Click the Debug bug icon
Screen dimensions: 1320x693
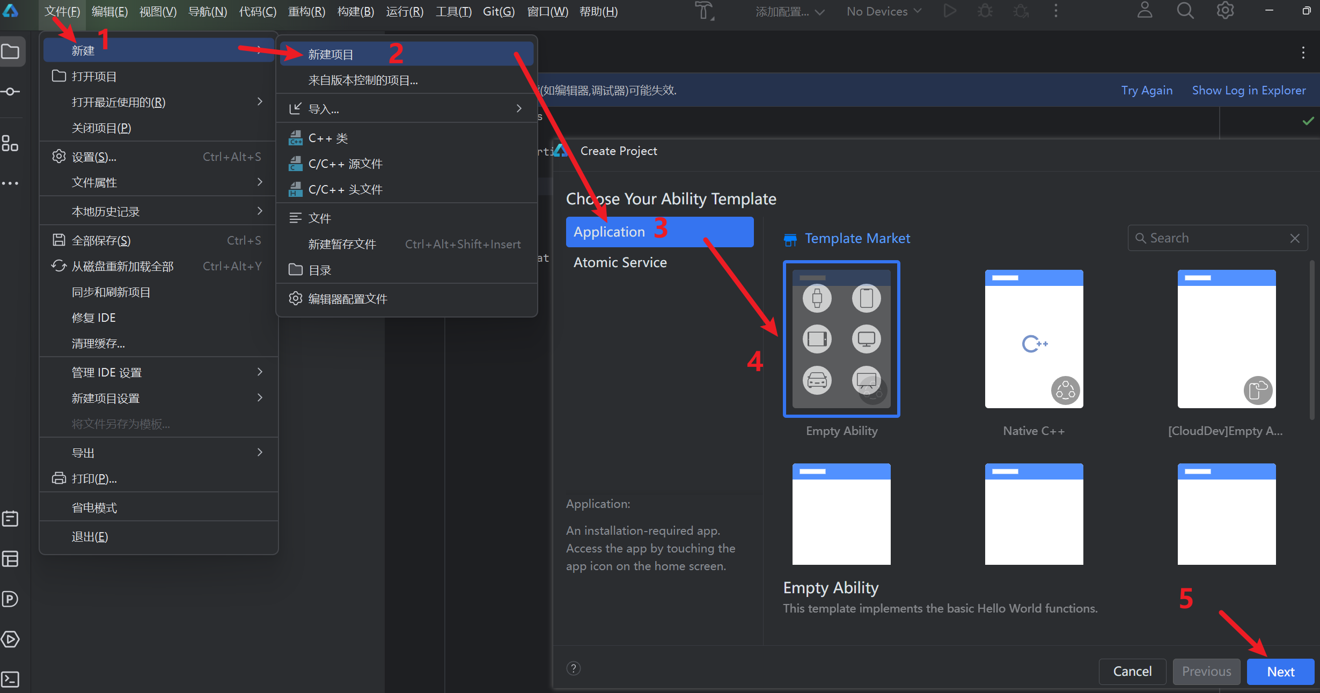click(985, 11)
